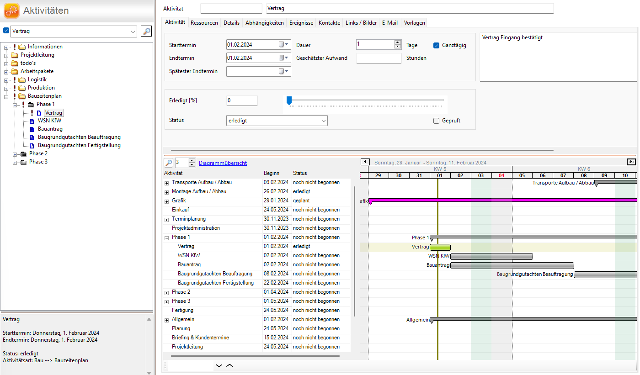Move Gantt timeline to previous period

click(365, 162)
